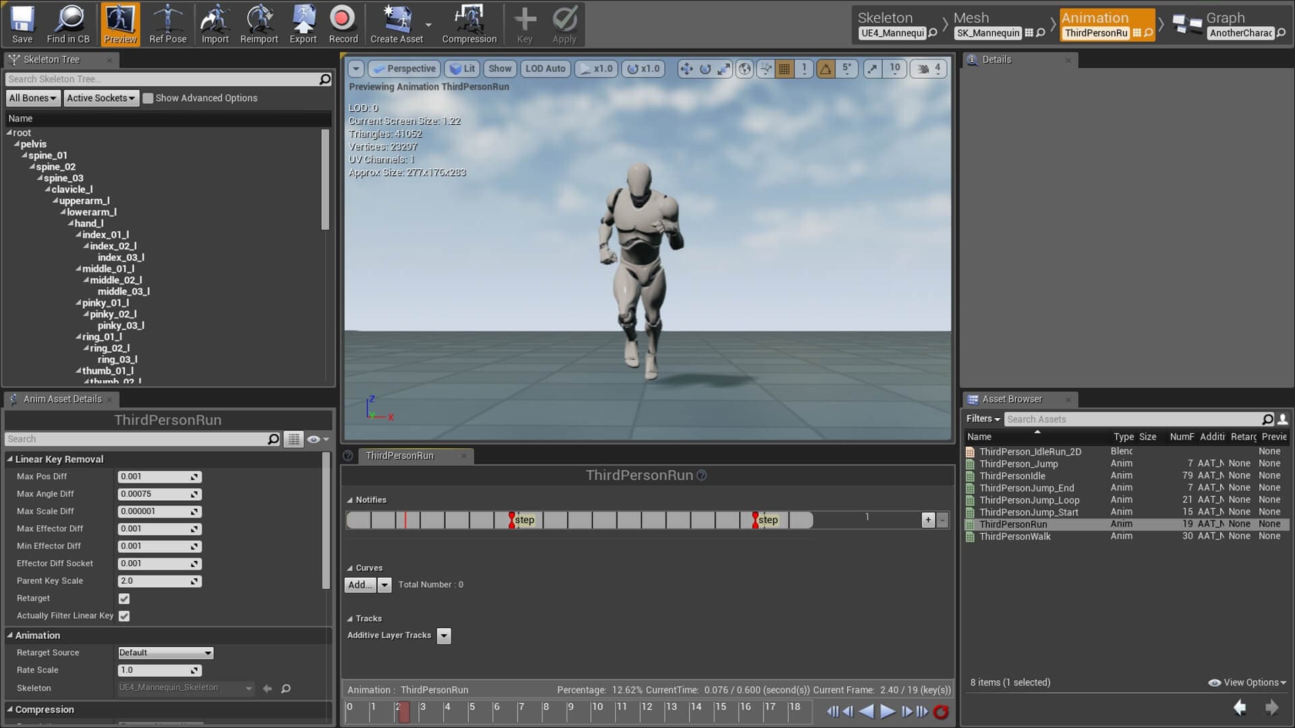Toggle Show Advanced Options checkbox
The image size is (1295, 728).
click(x=148, y=98)
